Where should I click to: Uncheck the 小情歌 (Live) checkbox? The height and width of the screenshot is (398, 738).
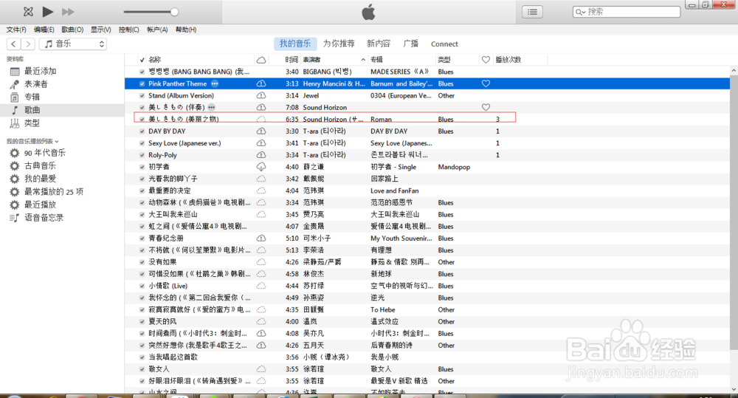(x=142, y=286)
